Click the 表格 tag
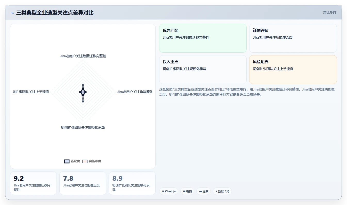Screen dimensions: 347x205 click(187, 191)
